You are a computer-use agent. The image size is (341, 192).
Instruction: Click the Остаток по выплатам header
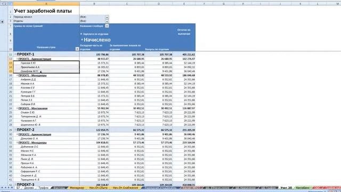[x=184, y=32]
